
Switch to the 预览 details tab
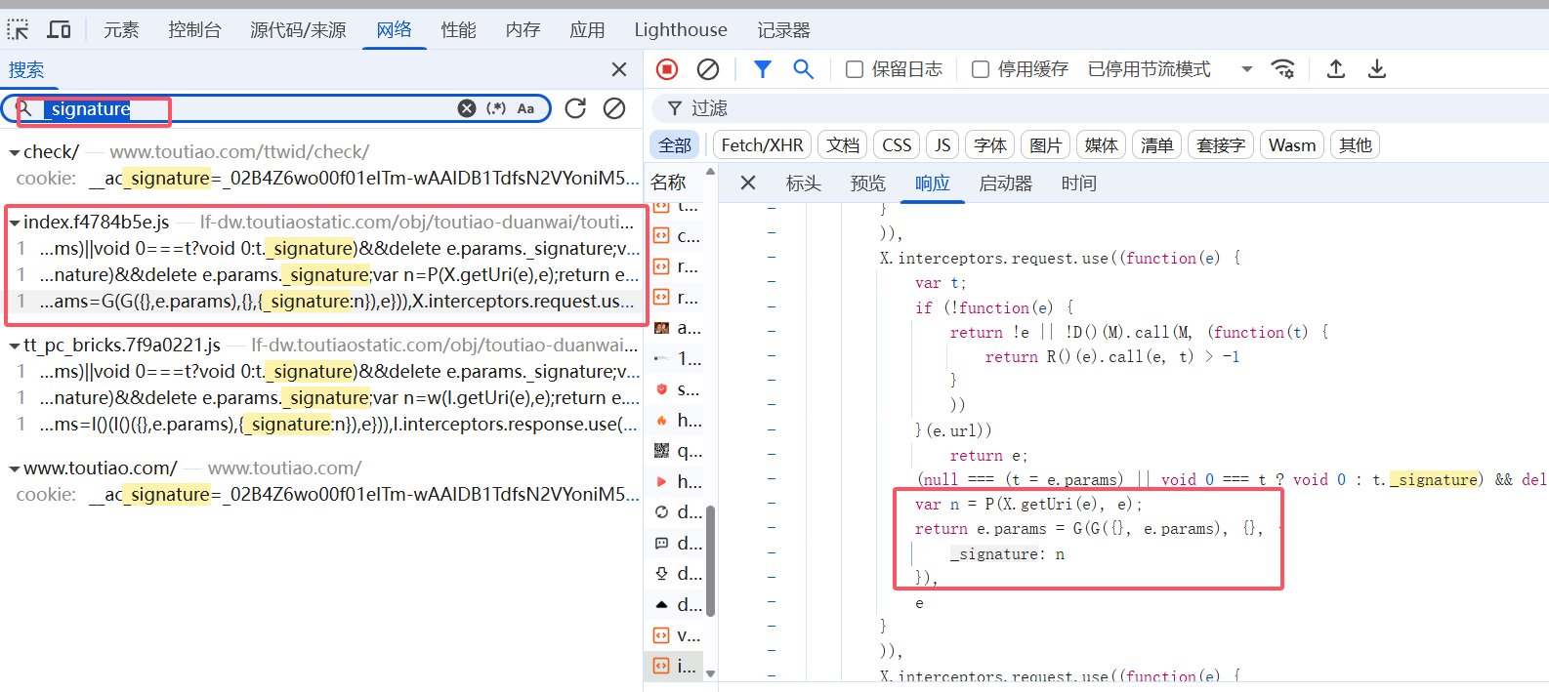point(867,183)
